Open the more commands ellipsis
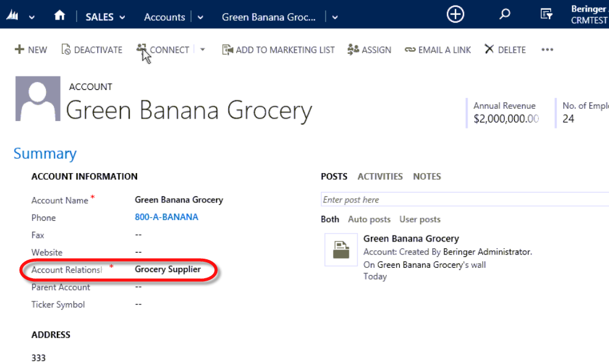 click(x=547, y=50)
